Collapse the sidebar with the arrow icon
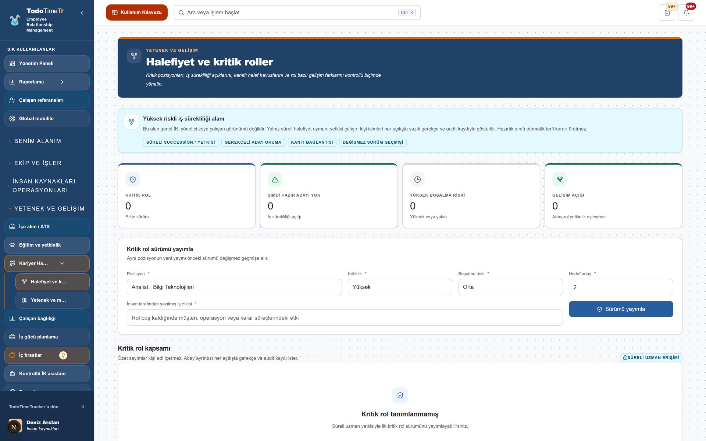This screenshot has width=706, height=441. coord(82,12)
